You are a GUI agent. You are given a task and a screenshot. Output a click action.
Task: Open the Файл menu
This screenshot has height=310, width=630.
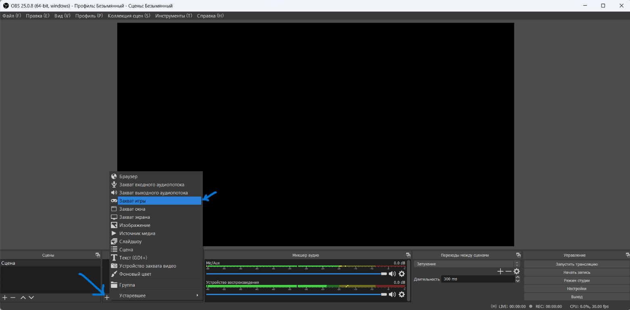(12, 16)
